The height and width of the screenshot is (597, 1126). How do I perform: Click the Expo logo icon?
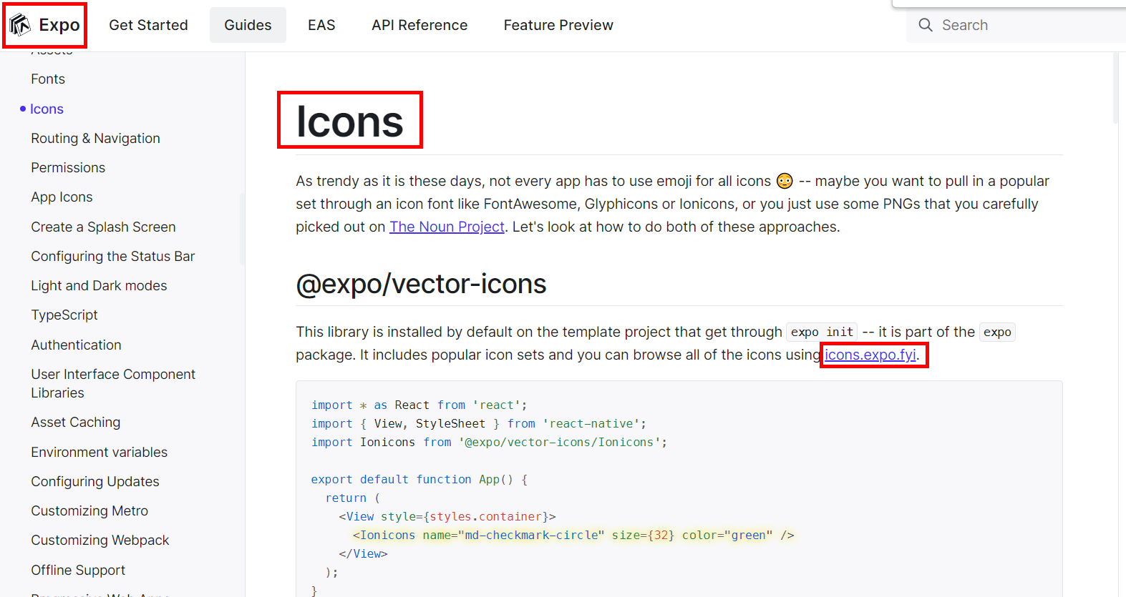20,25
